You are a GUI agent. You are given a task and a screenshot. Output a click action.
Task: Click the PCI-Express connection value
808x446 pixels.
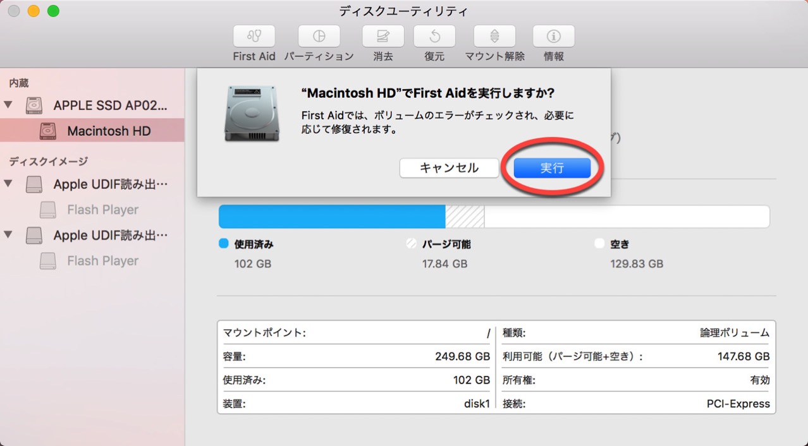[x=738, y=404]
